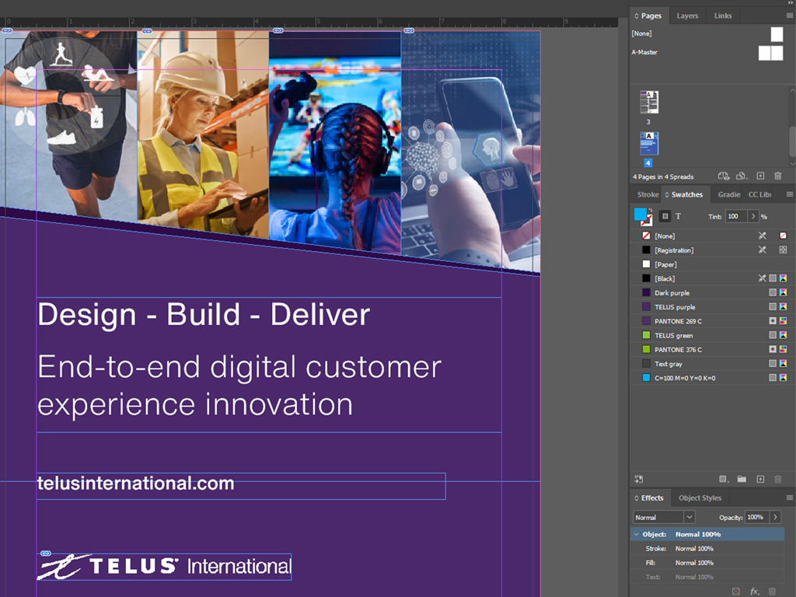Collapse Pages panel via tab arrows icon
Image resolution: width=796 pixels, height=597 pixels.
[x=637, y=16]
